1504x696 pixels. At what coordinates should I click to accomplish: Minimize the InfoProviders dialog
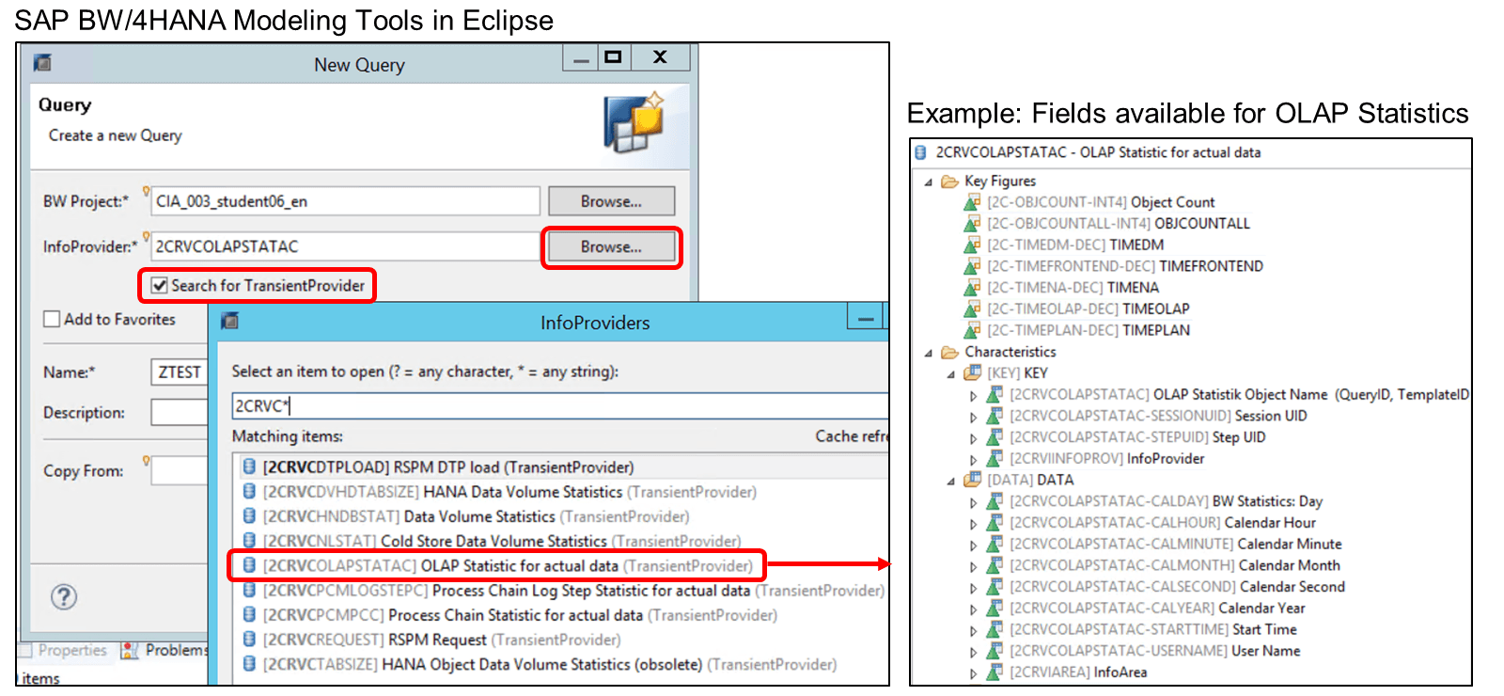pyautogui.click(x=866, y=318)
